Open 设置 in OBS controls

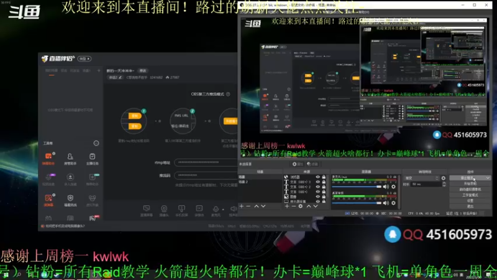[470, 201]
